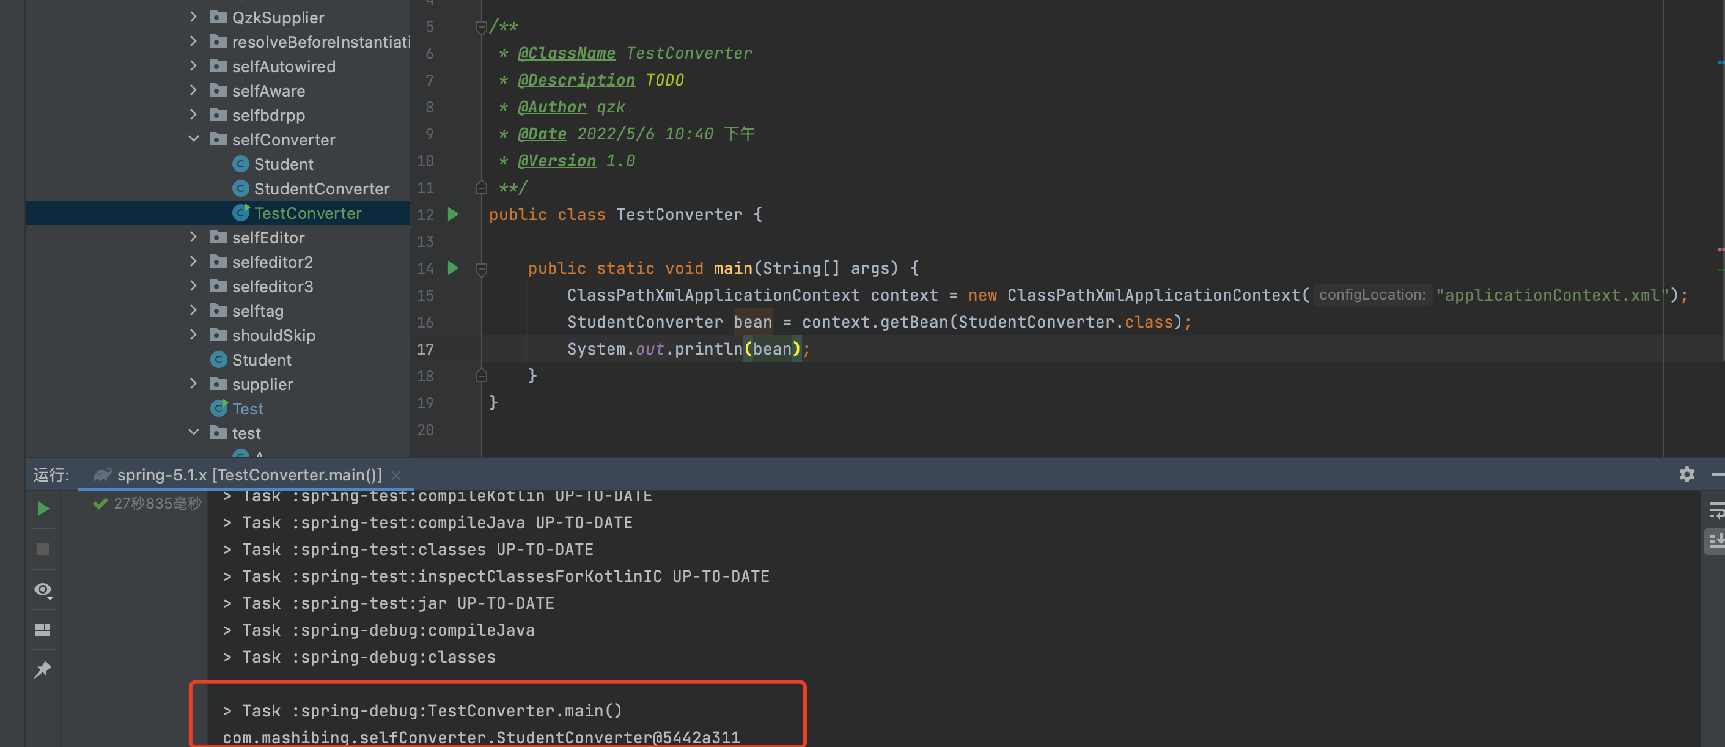
Task: Run class TestConverter gutter arrow line 12
Action: point(454,215)
